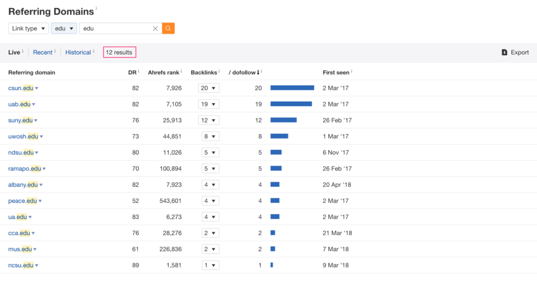537x281 pixels.
Task: Click info icon beside Referring Domains title
Action: click(96, 8)
